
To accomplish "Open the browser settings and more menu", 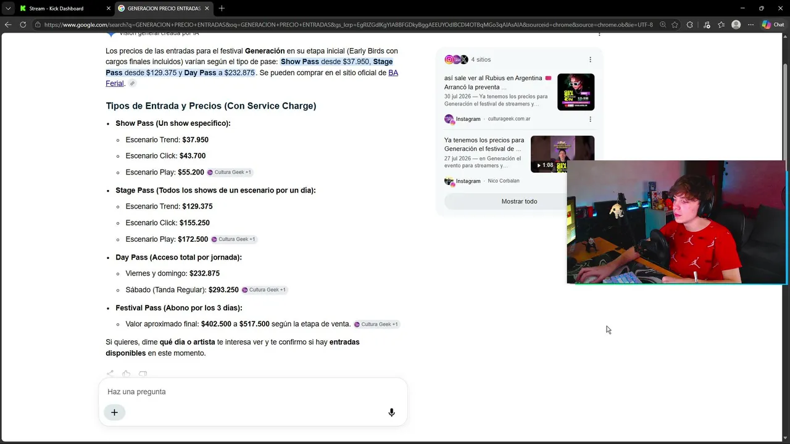I will [751, 25].
